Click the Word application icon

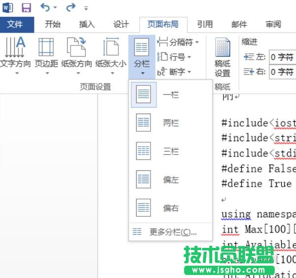click(x=8, y=8)
